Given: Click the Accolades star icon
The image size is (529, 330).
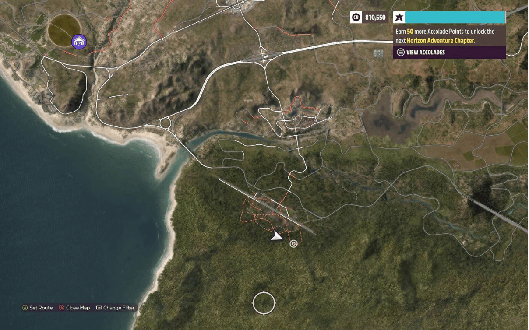Looking at the screenshot, I should point(399,18).
